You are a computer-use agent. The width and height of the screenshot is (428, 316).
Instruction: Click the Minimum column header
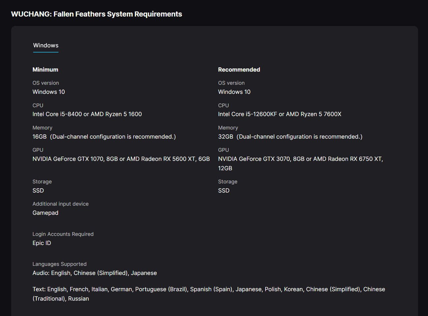45,69
